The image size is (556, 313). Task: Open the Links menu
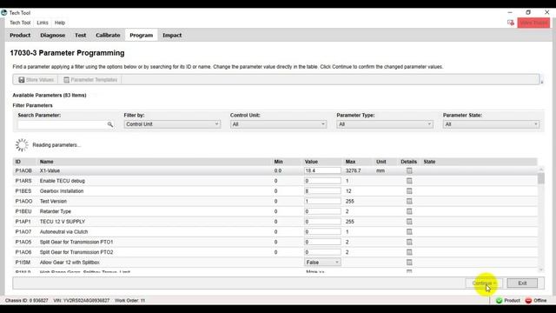coord(43,23)
